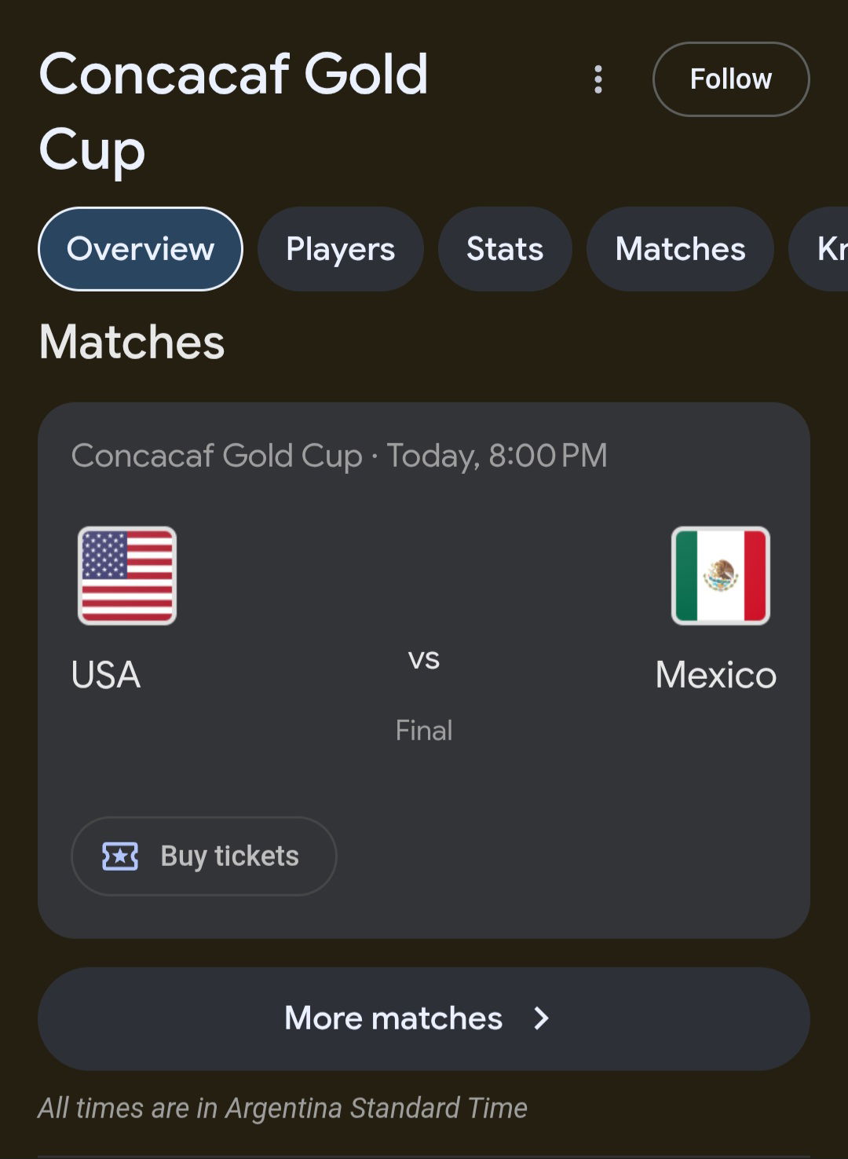
Task: Tap the USA flag icon
Action: click(127, 576)
